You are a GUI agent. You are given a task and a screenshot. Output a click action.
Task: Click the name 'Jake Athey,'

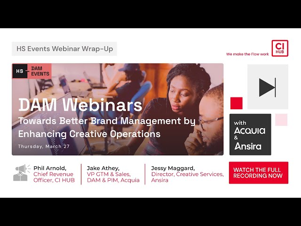(x=103, y=168)
